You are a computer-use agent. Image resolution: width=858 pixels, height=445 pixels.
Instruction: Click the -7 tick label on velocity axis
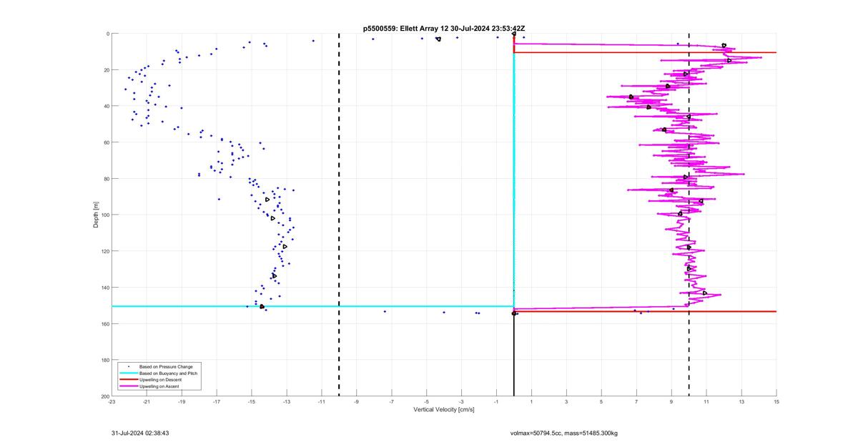tap(392, 401)
